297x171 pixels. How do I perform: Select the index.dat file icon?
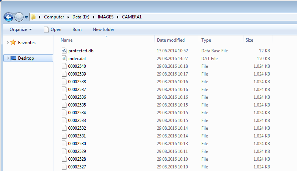tap(64, 59)
